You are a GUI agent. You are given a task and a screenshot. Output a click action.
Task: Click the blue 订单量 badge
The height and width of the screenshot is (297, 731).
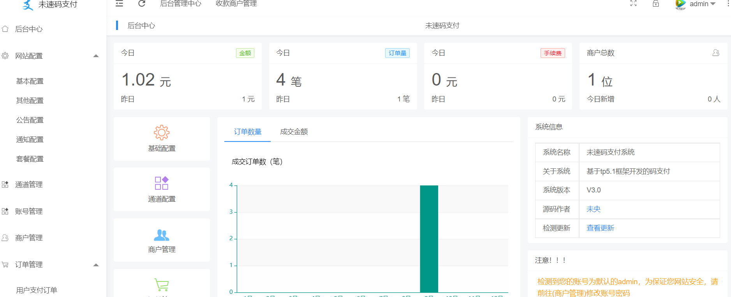coord(397,53)
